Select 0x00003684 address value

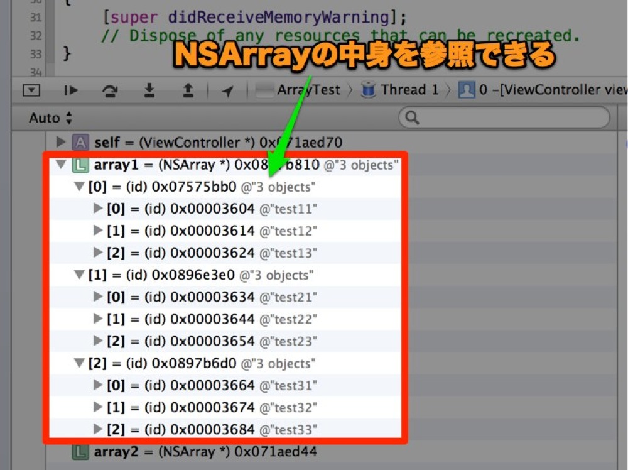(212, 429)
